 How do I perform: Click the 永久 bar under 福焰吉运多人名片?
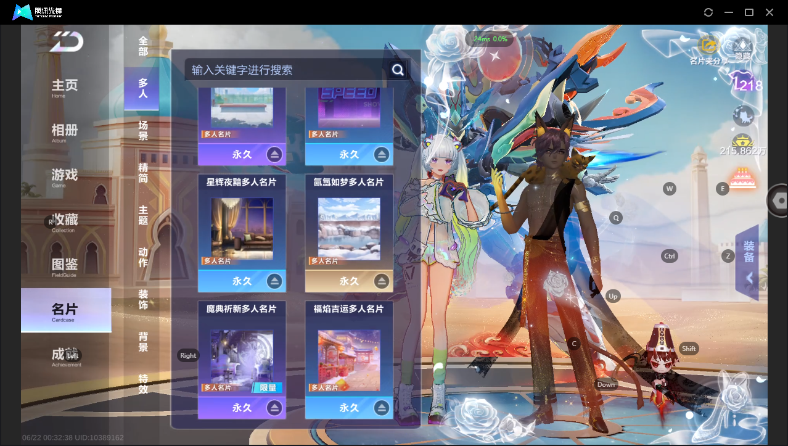[x=349, y=408]
